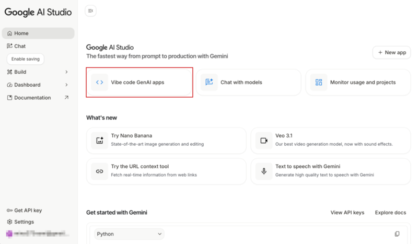Open the Python language dropdown

(x=129, y=234)
